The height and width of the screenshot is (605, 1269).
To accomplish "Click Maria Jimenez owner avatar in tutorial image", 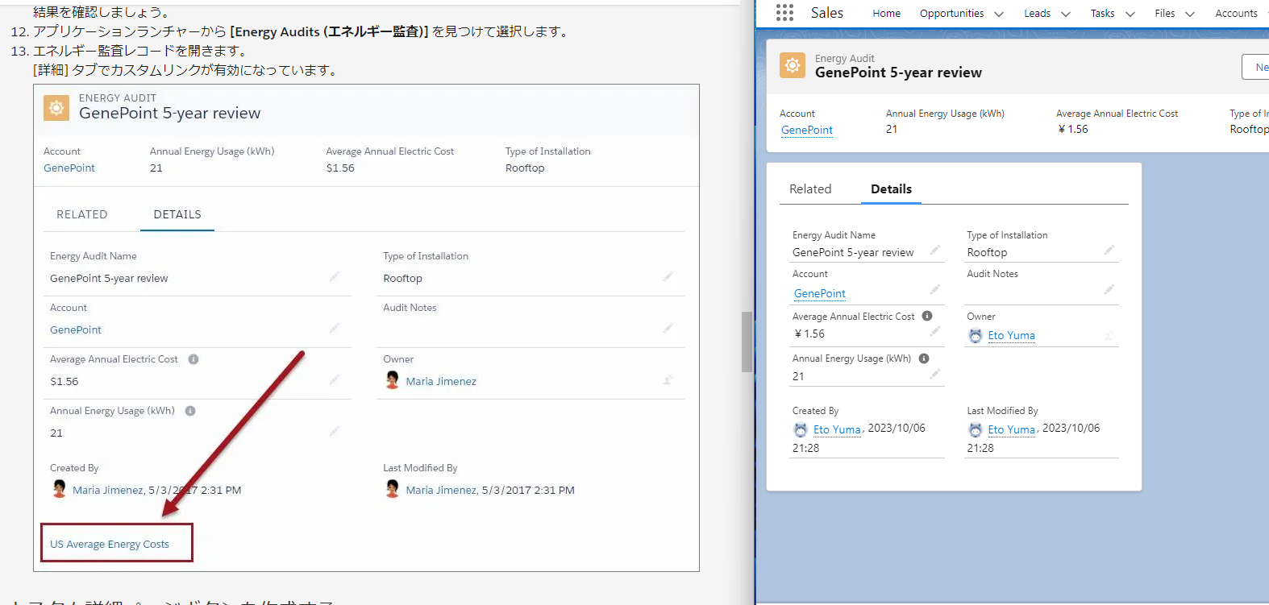I will [393, 379].
